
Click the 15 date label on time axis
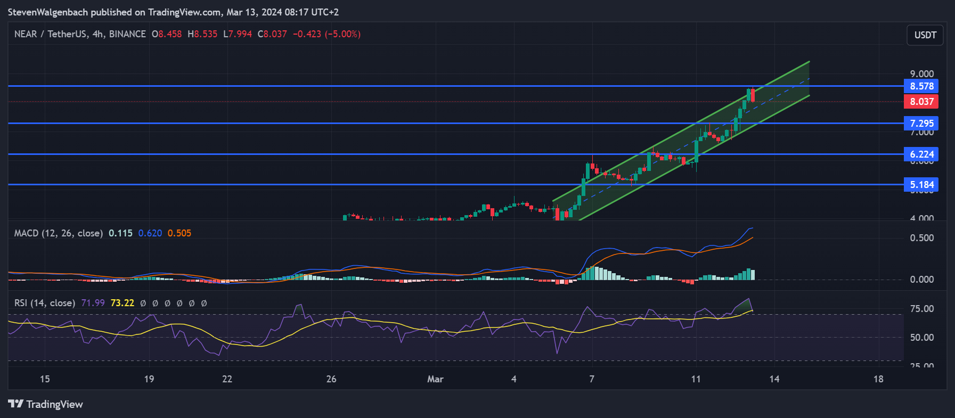(45, 379)
